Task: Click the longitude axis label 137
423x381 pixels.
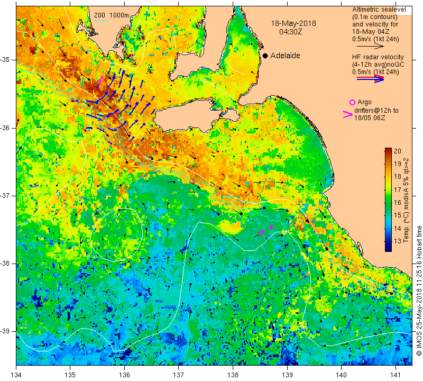Action: (x=179, y=375)
